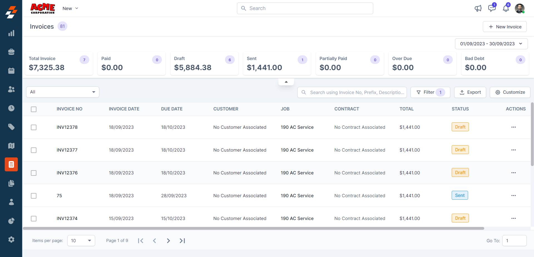Click the New Invoice button

click(x=505, y=27)
